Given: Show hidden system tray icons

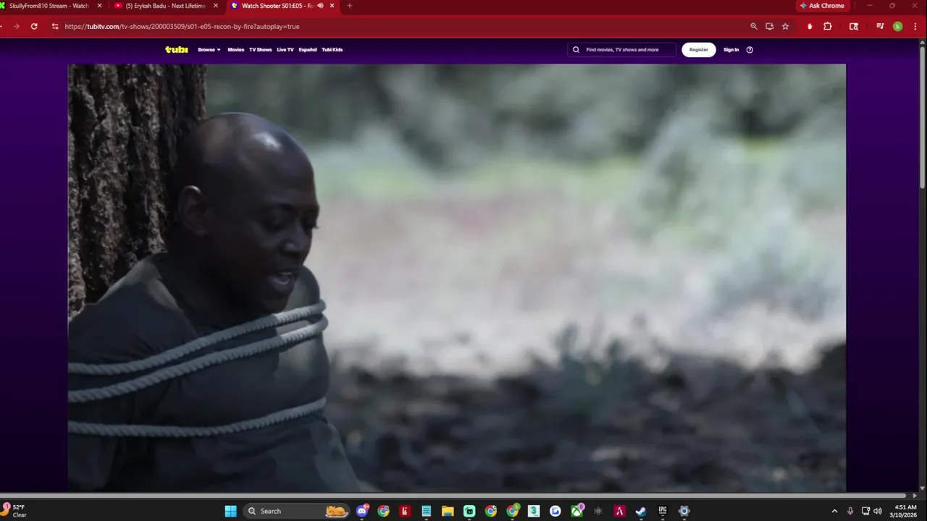Looking at the screenshot, I should pos(834,511).
